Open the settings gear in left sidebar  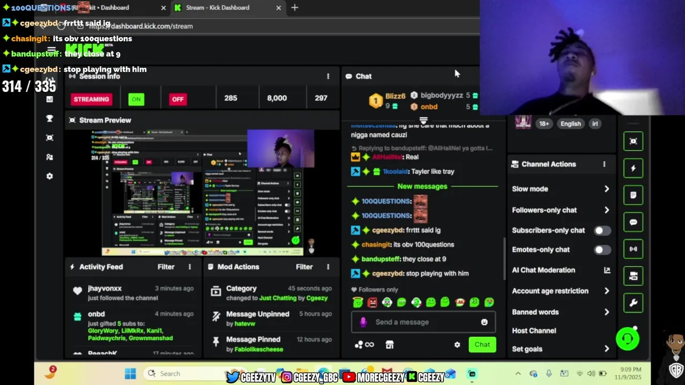point(50,176)
